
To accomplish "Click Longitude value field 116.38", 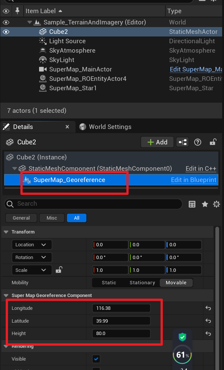I will click(x=121, y=308).
